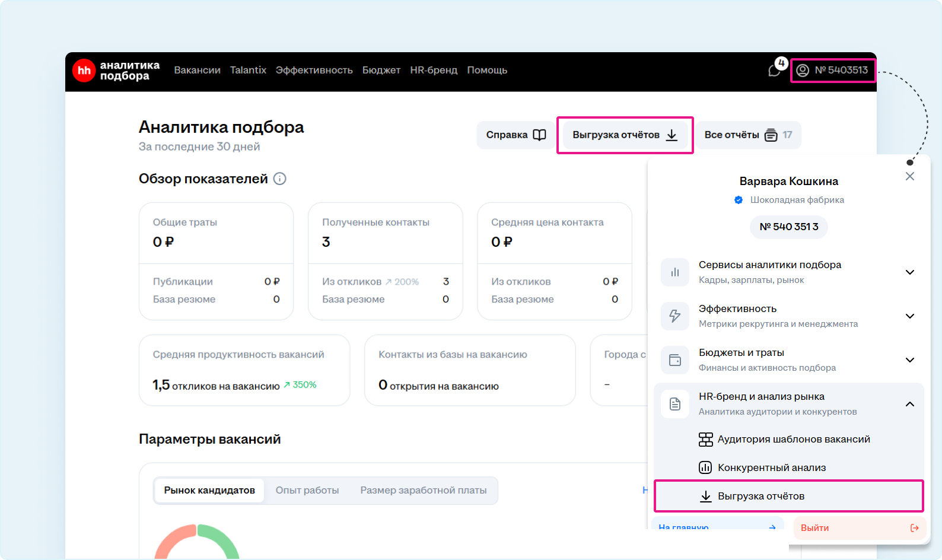Click the bar chart icon for Сервисы аналитики подбора

(675, 272)
